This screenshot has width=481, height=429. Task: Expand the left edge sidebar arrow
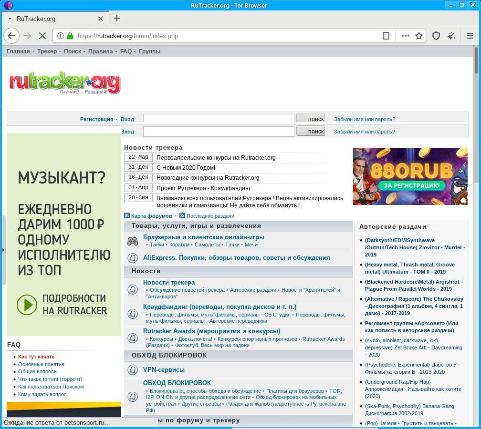pos(3,250)
